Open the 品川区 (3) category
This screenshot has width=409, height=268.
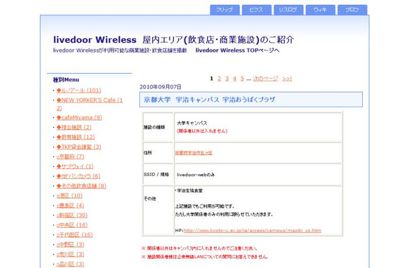coord(70,264)
